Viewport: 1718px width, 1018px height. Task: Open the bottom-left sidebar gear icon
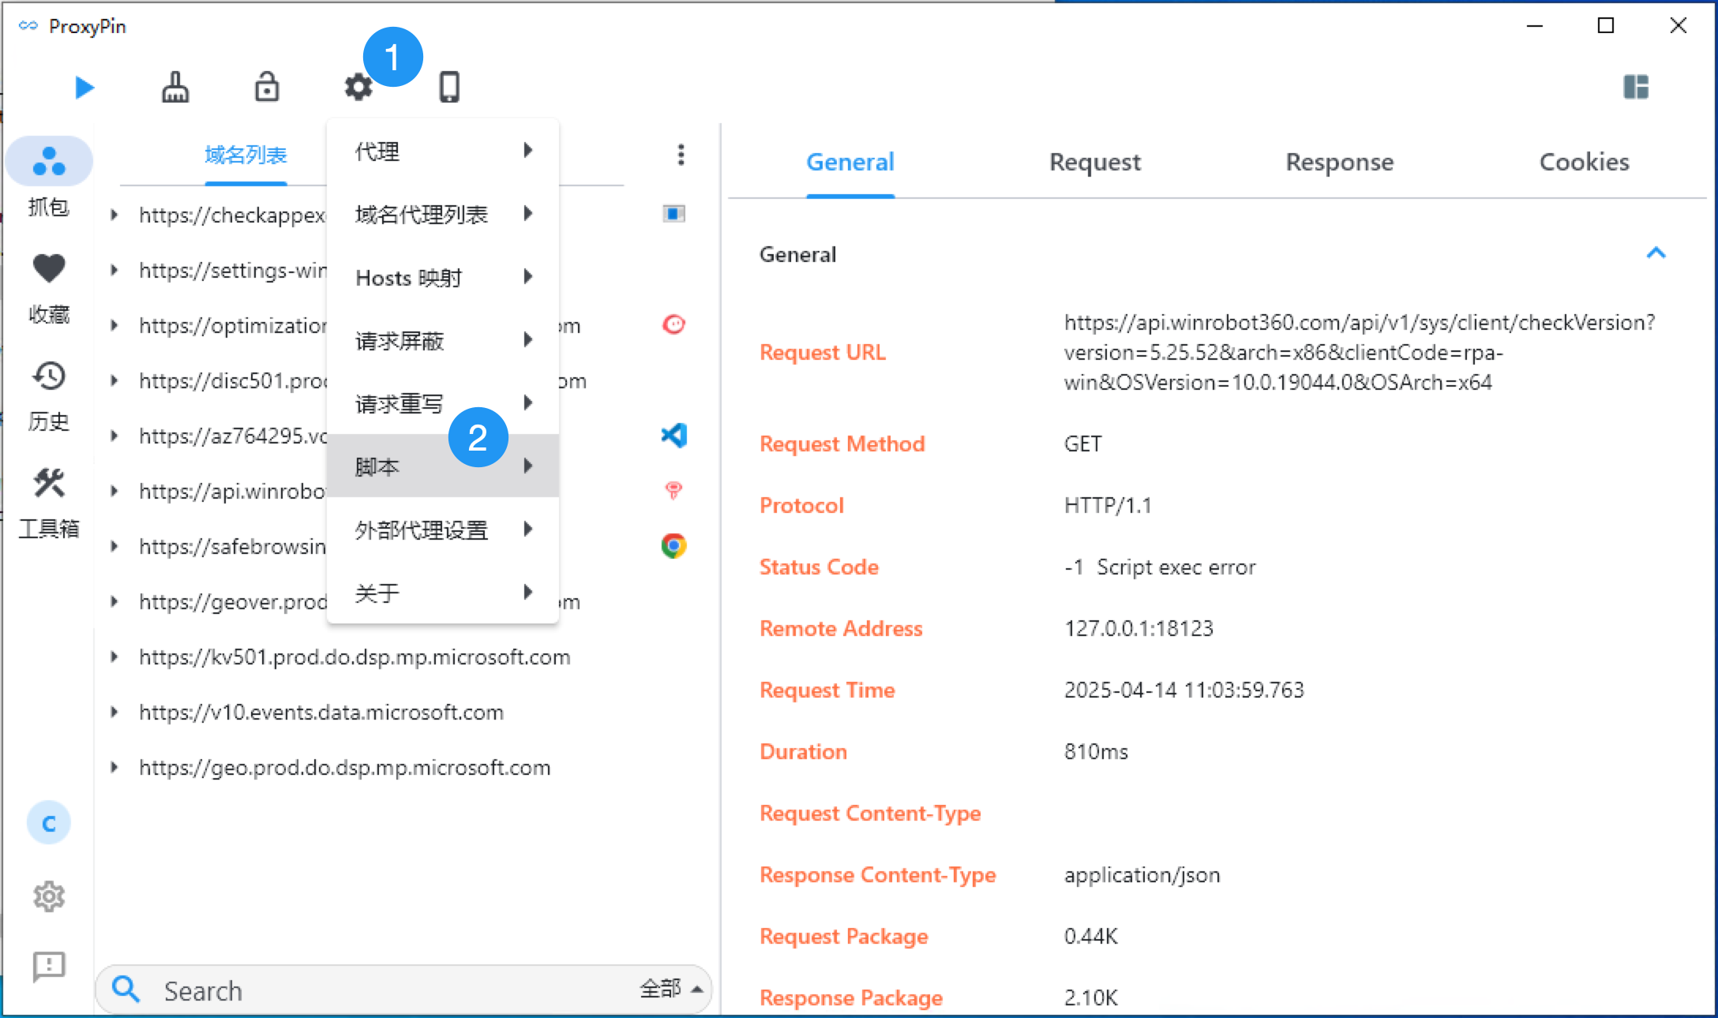point(49,896)
